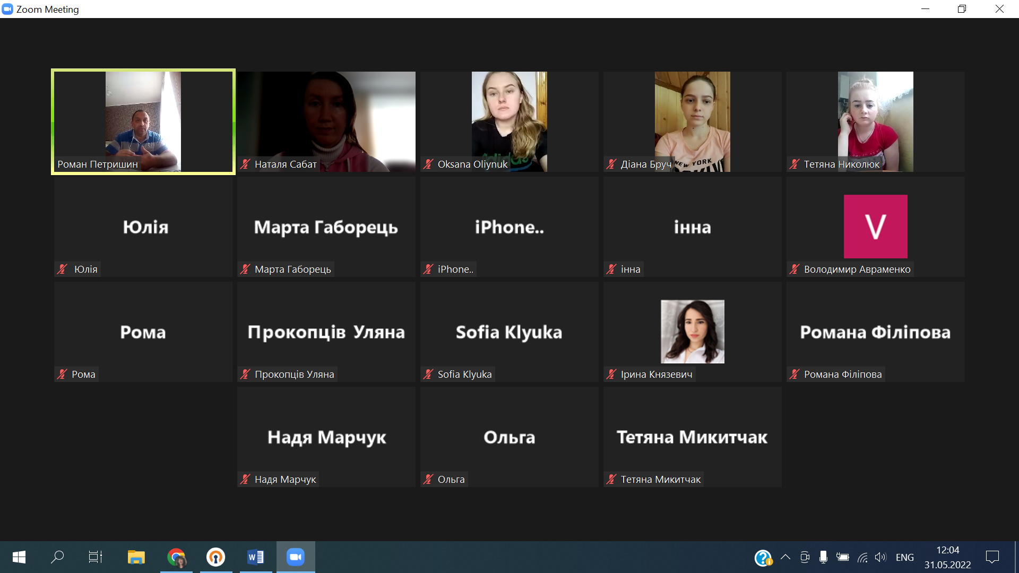
Task: Open ENG language input switcher
Action: point(904,557)
